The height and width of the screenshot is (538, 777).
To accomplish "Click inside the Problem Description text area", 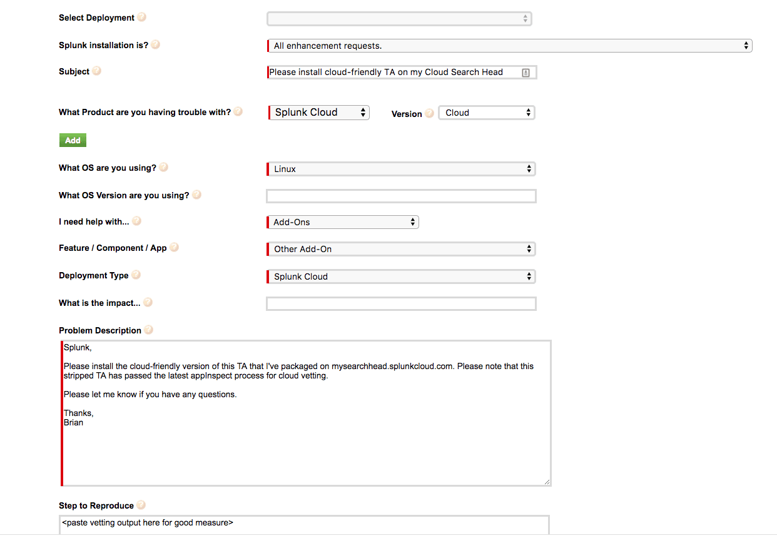I will point(306,413).
